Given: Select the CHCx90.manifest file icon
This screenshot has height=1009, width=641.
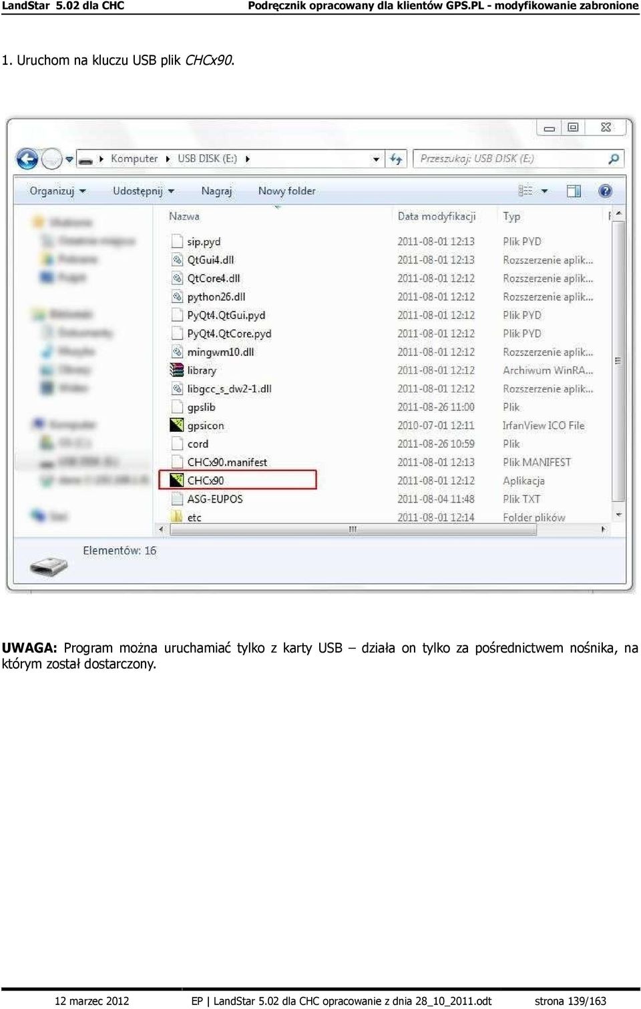Looking at the screenshot, I should click(x=177, y=462).
